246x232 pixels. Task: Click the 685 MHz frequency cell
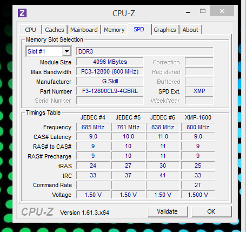pos(93,127)
